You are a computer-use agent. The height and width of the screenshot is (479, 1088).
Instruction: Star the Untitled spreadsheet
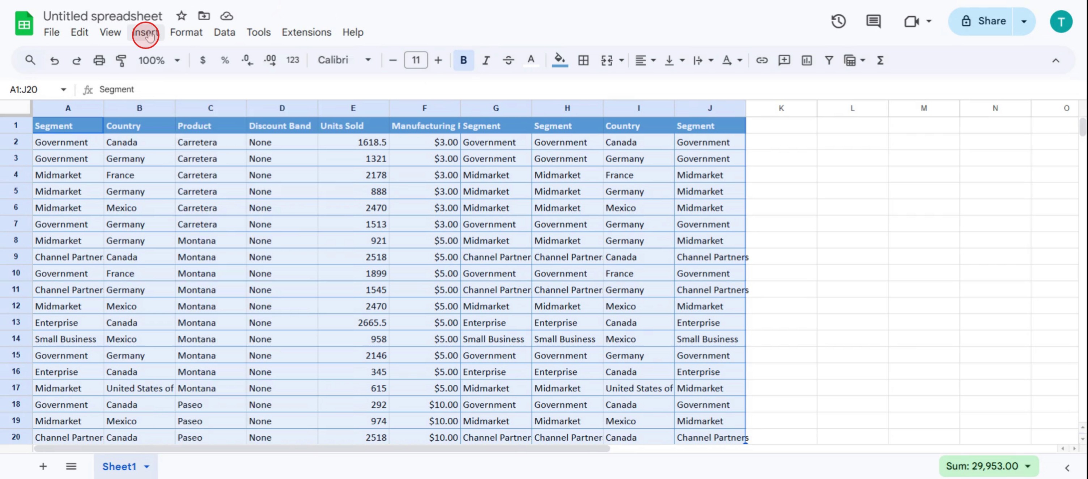click(x=181, y=16)
